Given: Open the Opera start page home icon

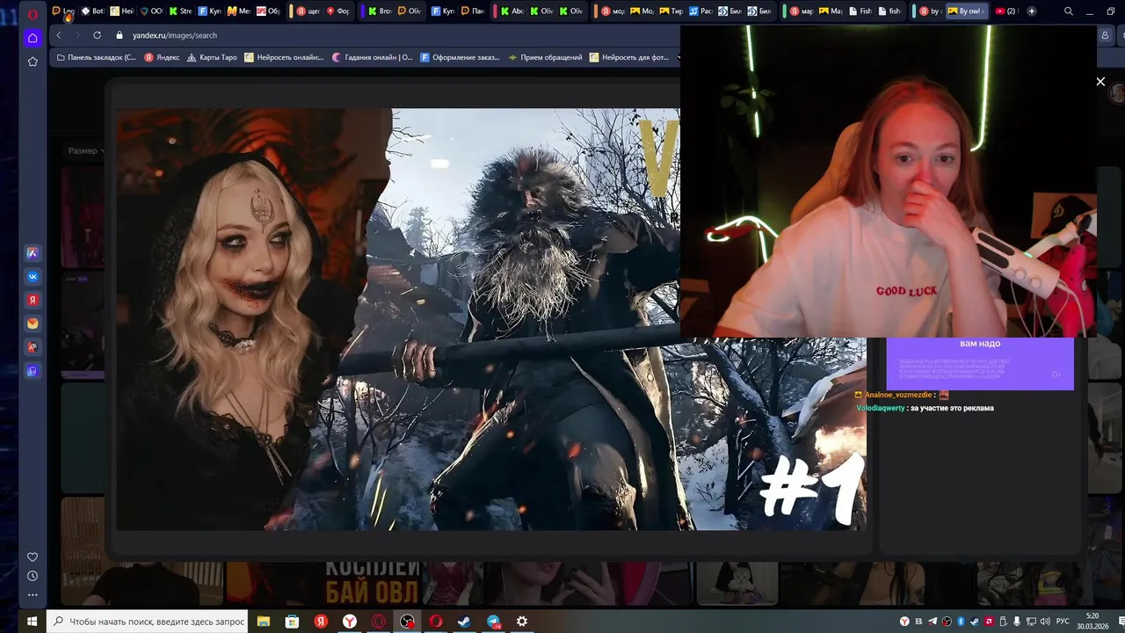Looking at the screenshot, I should (x=33, y=38).
